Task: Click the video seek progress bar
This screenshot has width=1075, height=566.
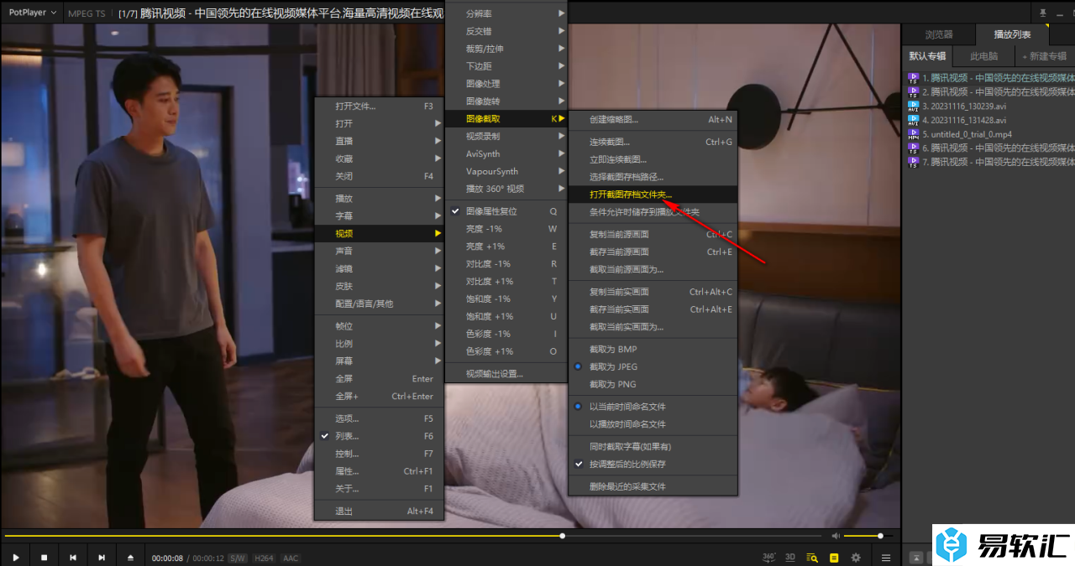Action: [x=412, y=535]
